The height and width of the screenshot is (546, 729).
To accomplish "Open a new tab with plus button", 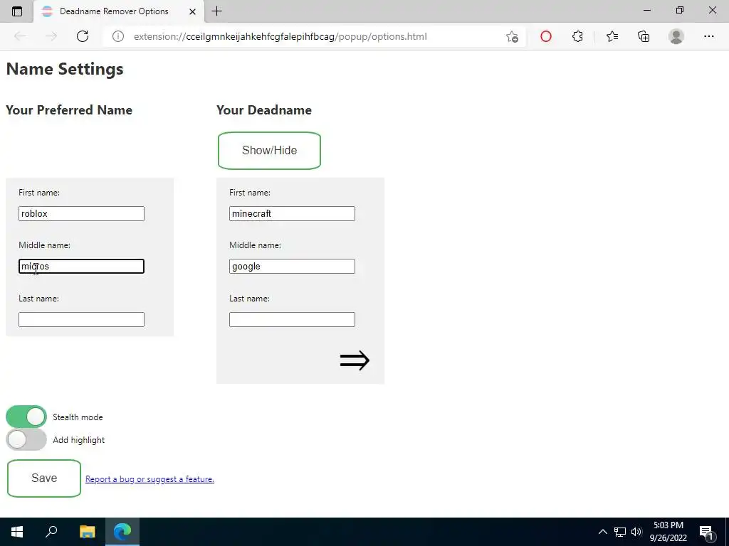I will tap(216, 11).
